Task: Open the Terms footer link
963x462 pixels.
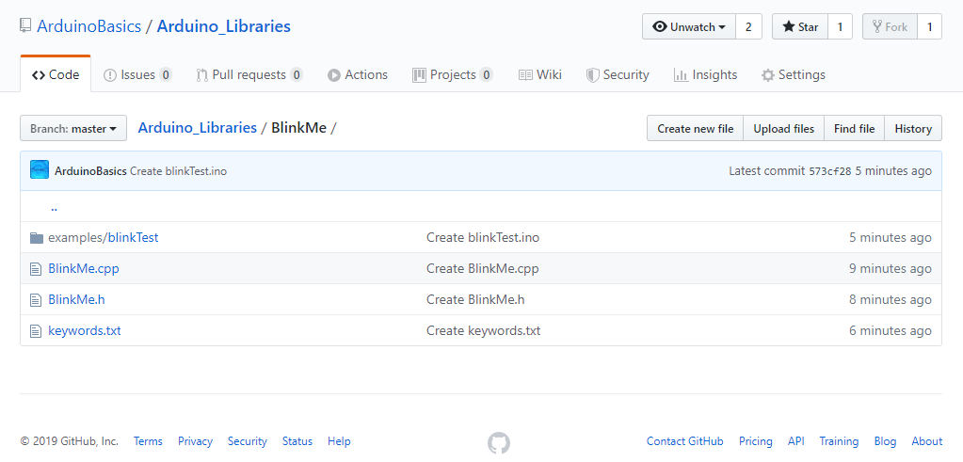Action: pos(148,441)
